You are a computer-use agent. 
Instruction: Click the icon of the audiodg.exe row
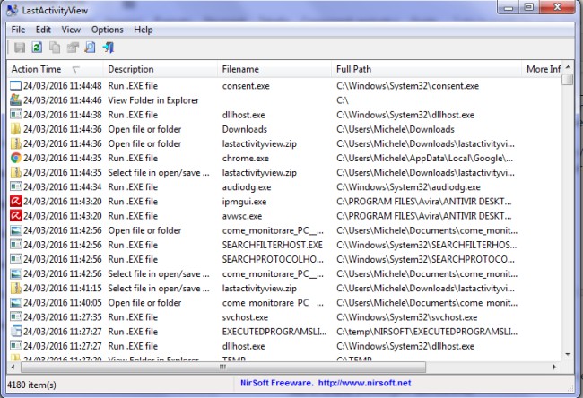coord(15,187)
